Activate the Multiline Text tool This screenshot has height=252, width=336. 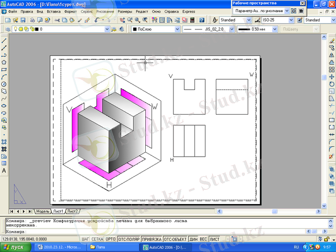4,171
